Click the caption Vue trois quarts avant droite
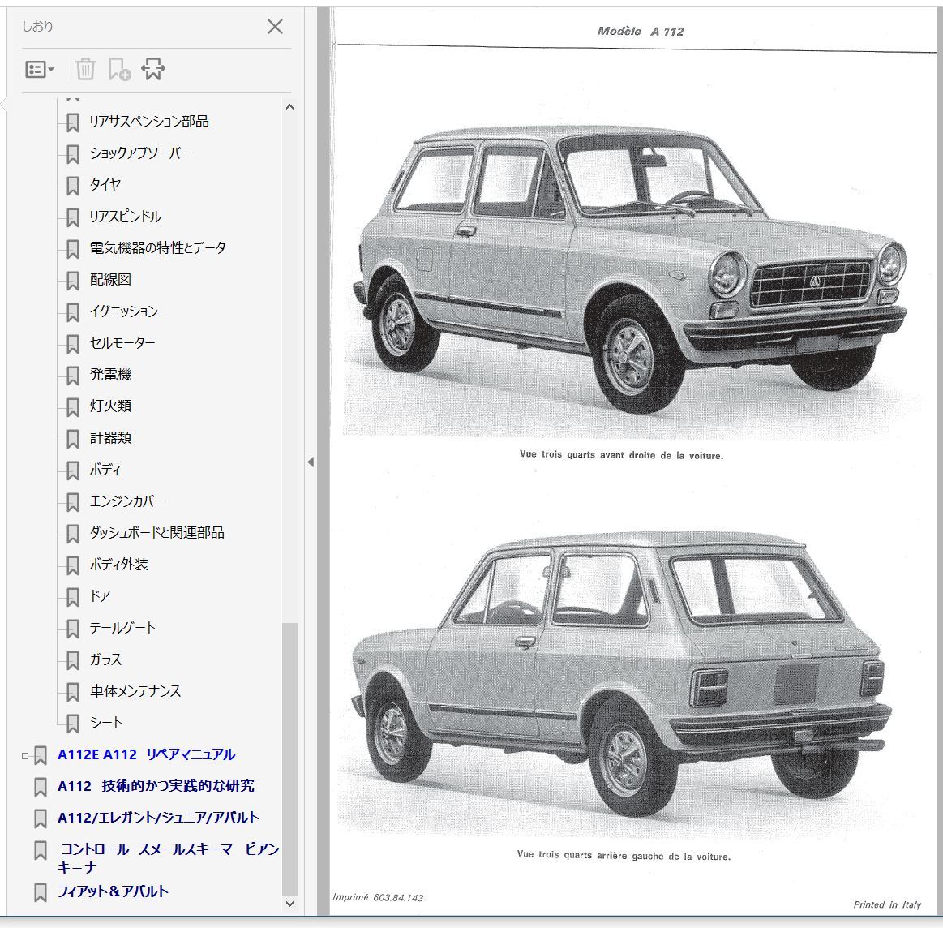 (x=621, y=455)
